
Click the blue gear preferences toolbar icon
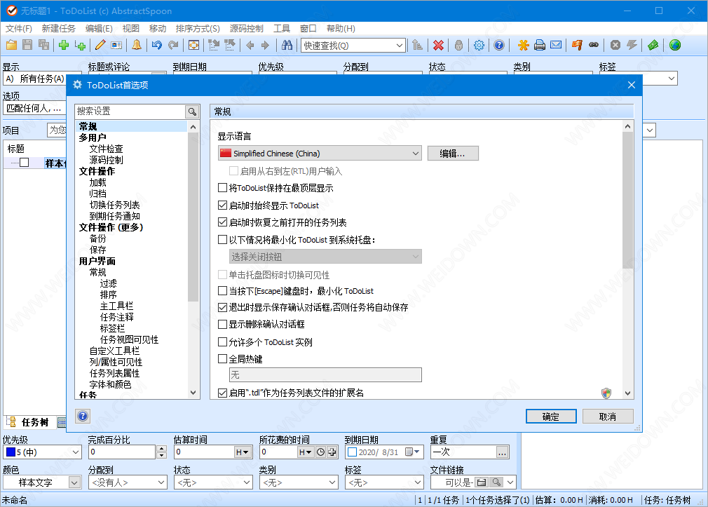479,45
